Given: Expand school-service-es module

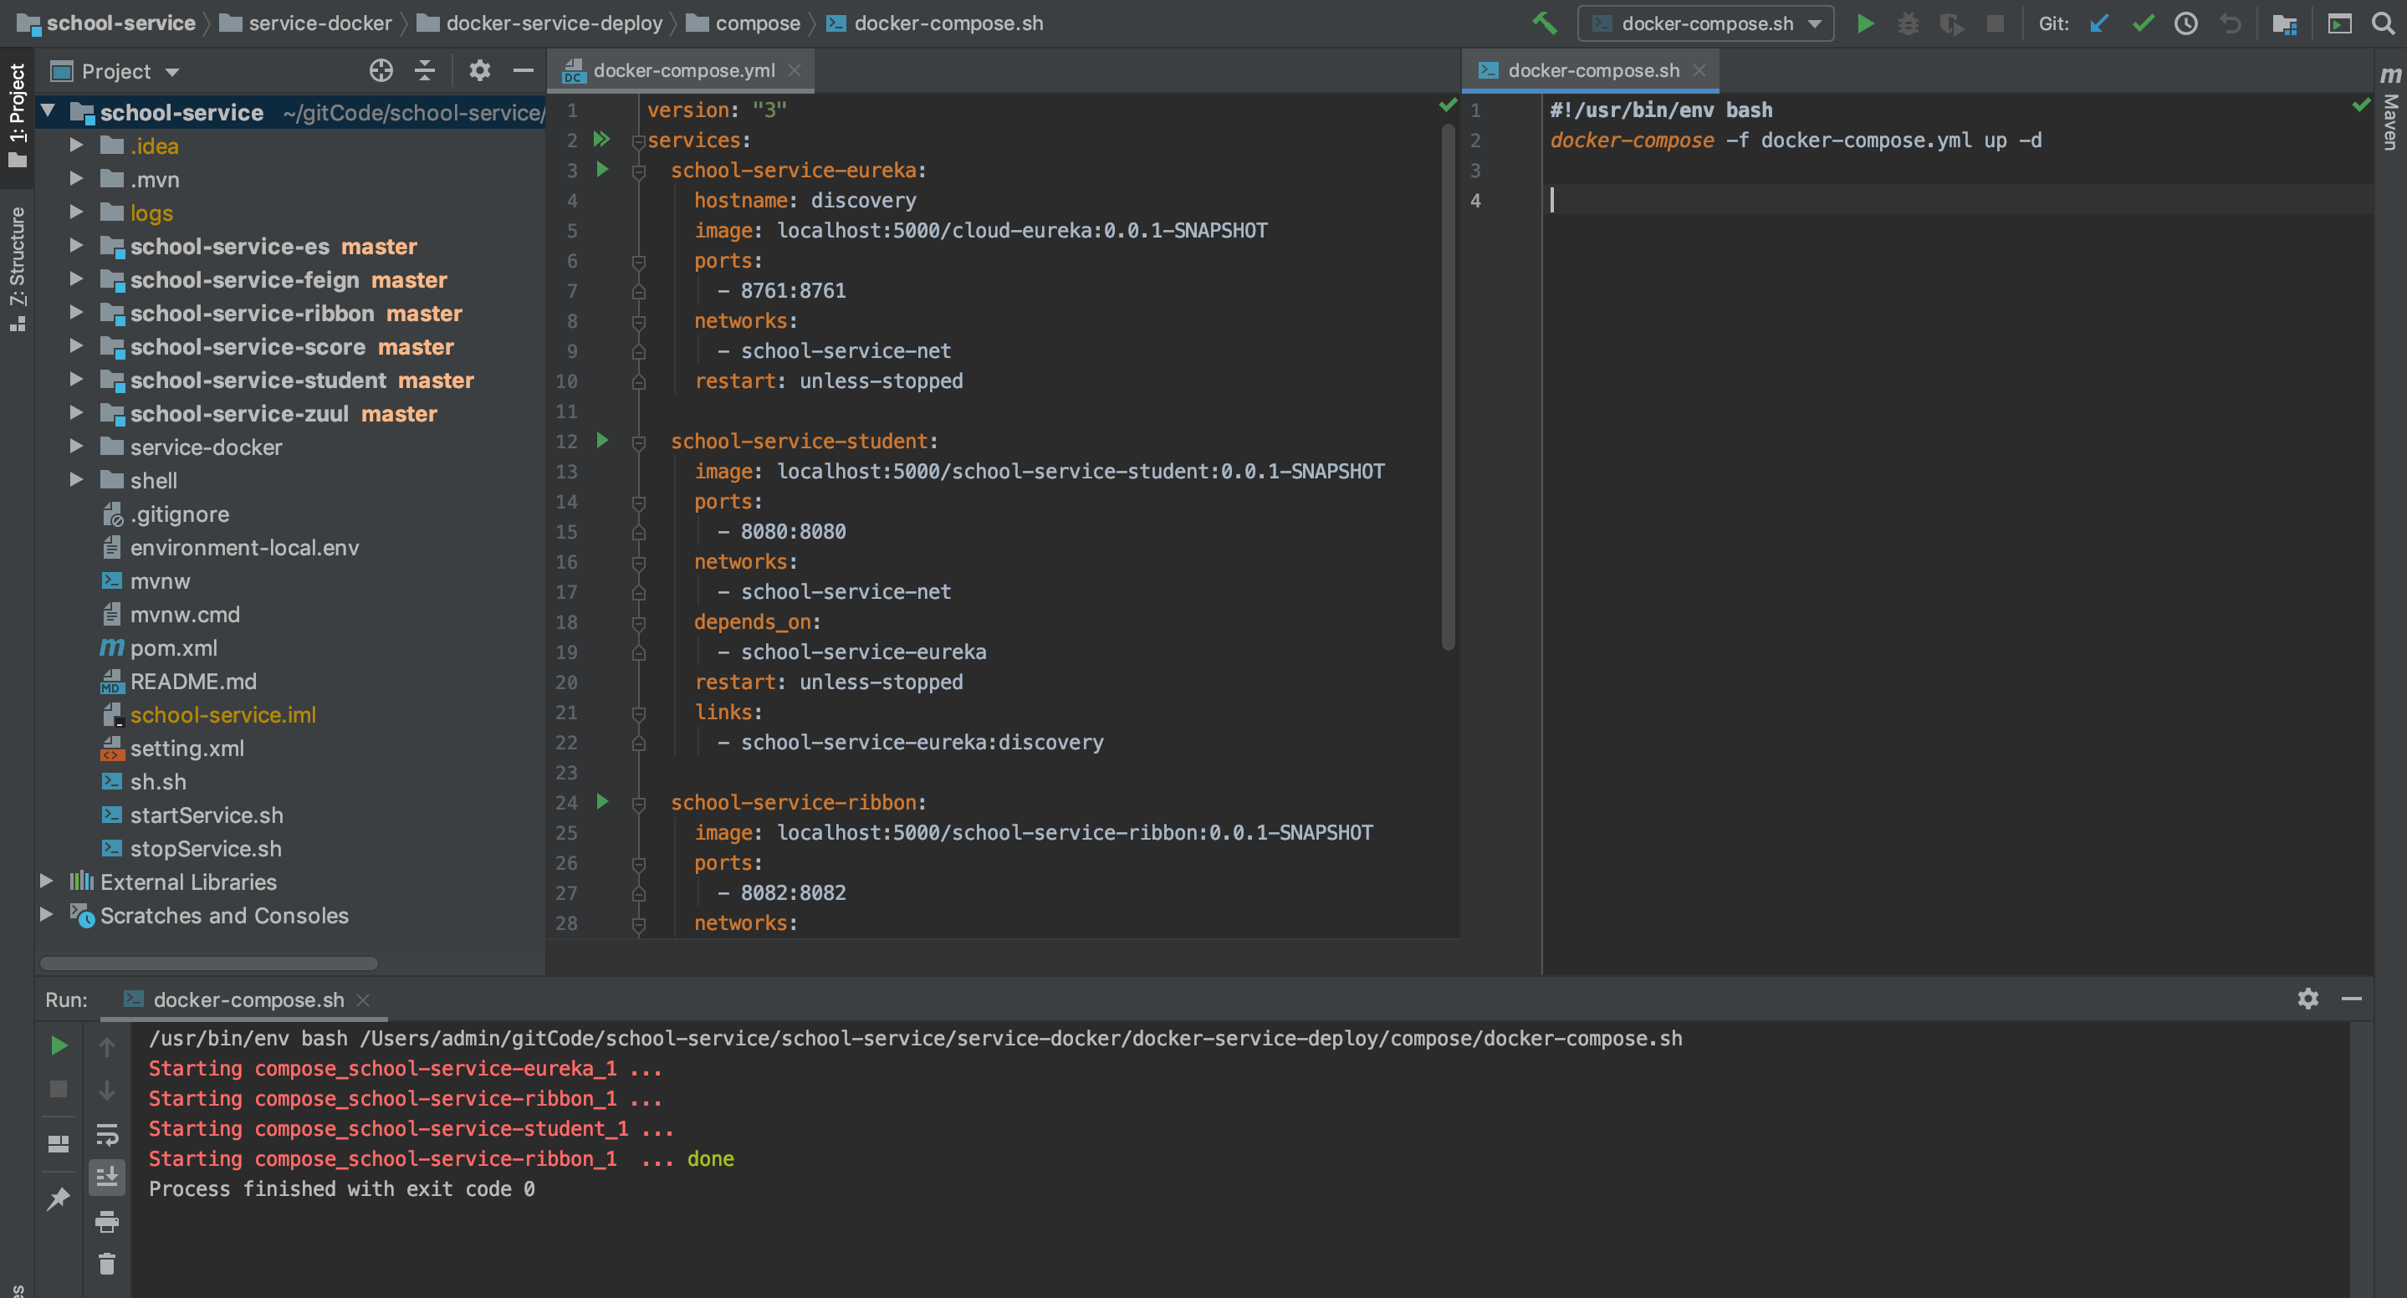Looking at the screenshot, I should 77,246.
